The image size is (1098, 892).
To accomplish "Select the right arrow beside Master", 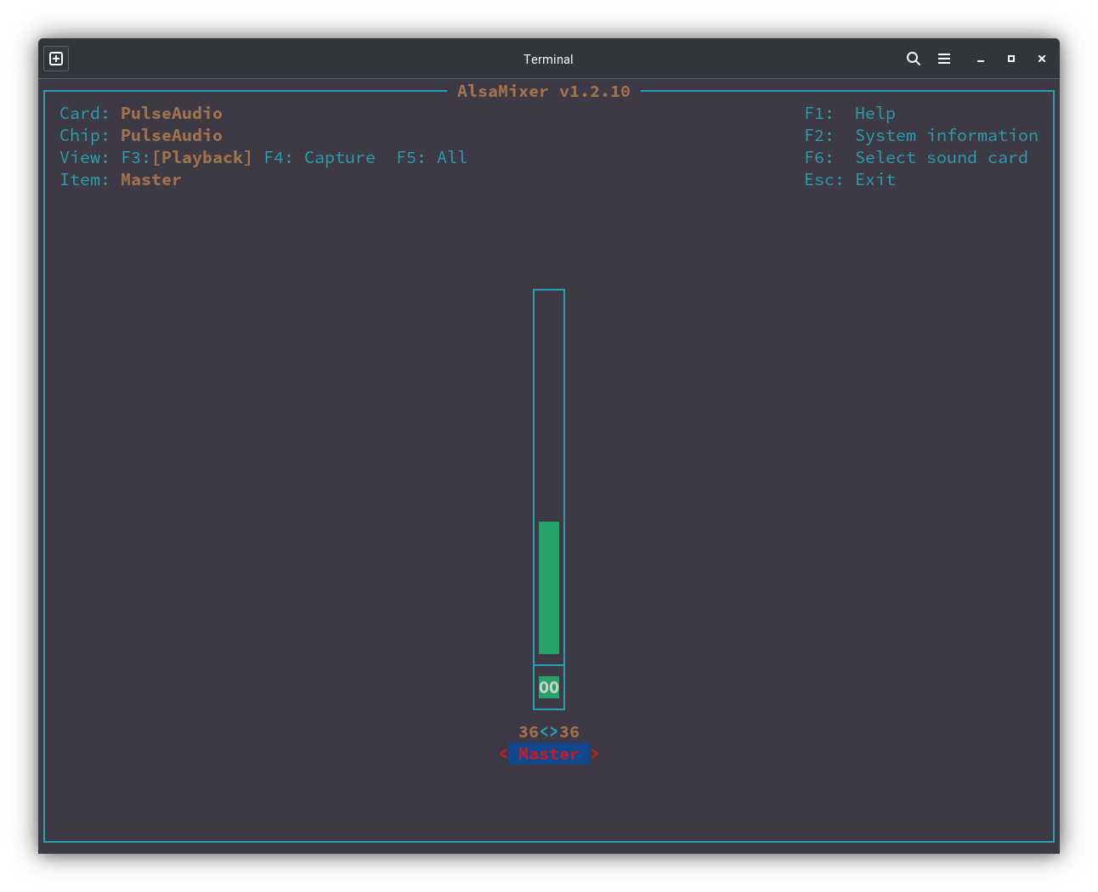I will [595, 754].
